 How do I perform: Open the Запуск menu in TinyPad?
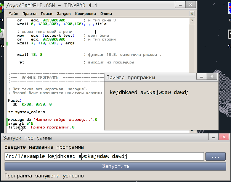point(64,13)
